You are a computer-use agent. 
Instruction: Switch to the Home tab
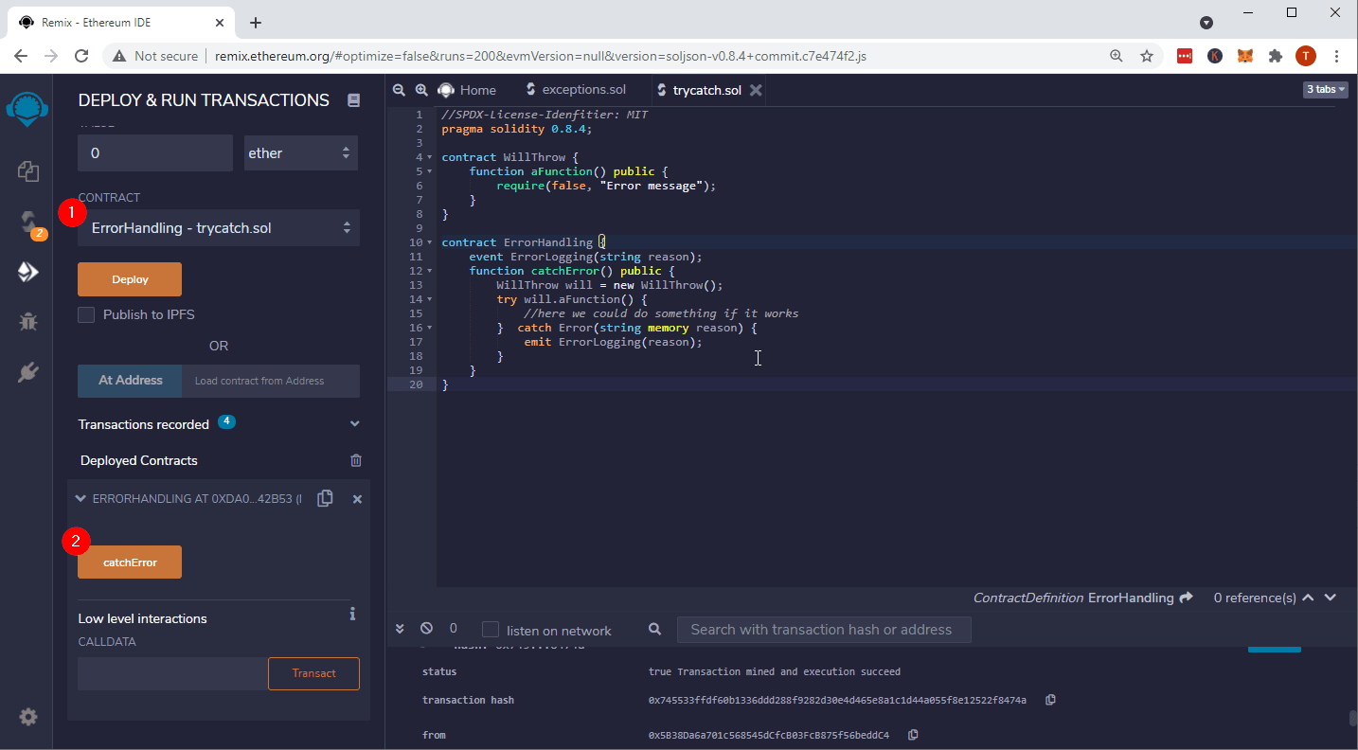(468, 90)
